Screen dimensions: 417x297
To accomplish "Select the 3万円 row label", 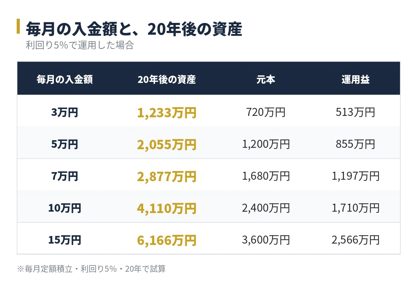I will click(65, 112).
